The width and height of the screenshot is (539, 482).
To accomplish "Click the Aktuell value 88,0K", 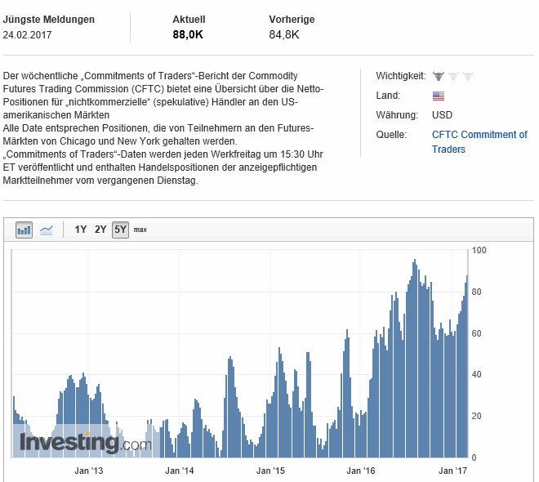I will pyautogui.click(x=189, y=35).
